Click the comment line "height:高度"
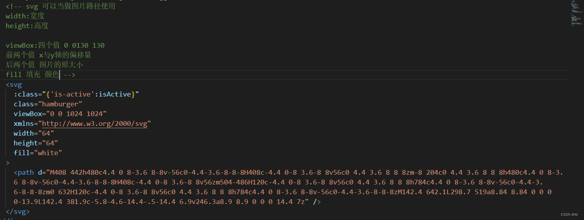 coord(27,26)
